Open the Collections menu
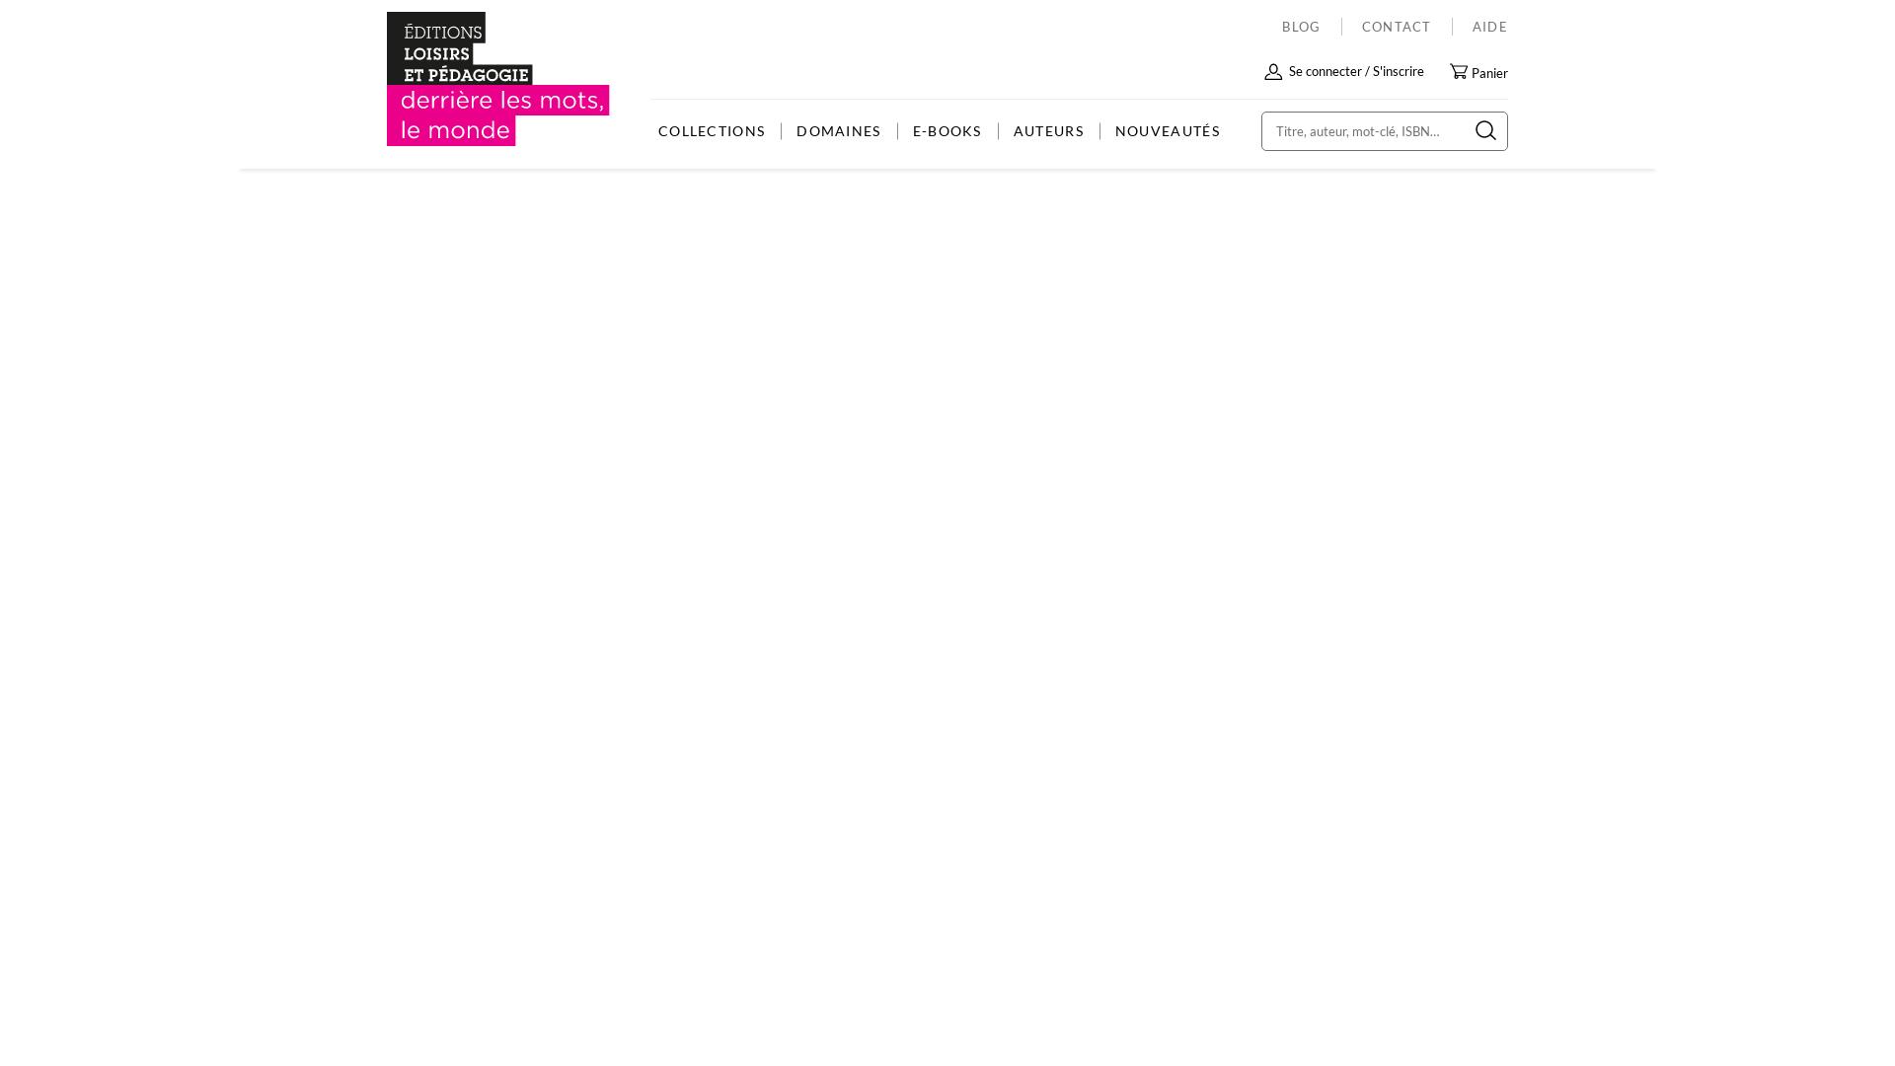 (712, 131)
